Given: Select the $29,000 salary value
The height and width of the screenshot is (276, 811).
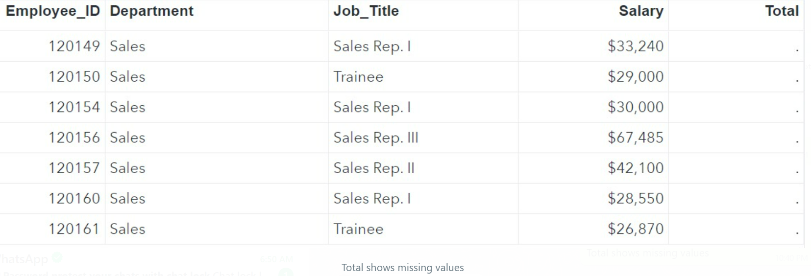Looking at the screenshot, I should (x=635, y=77).
